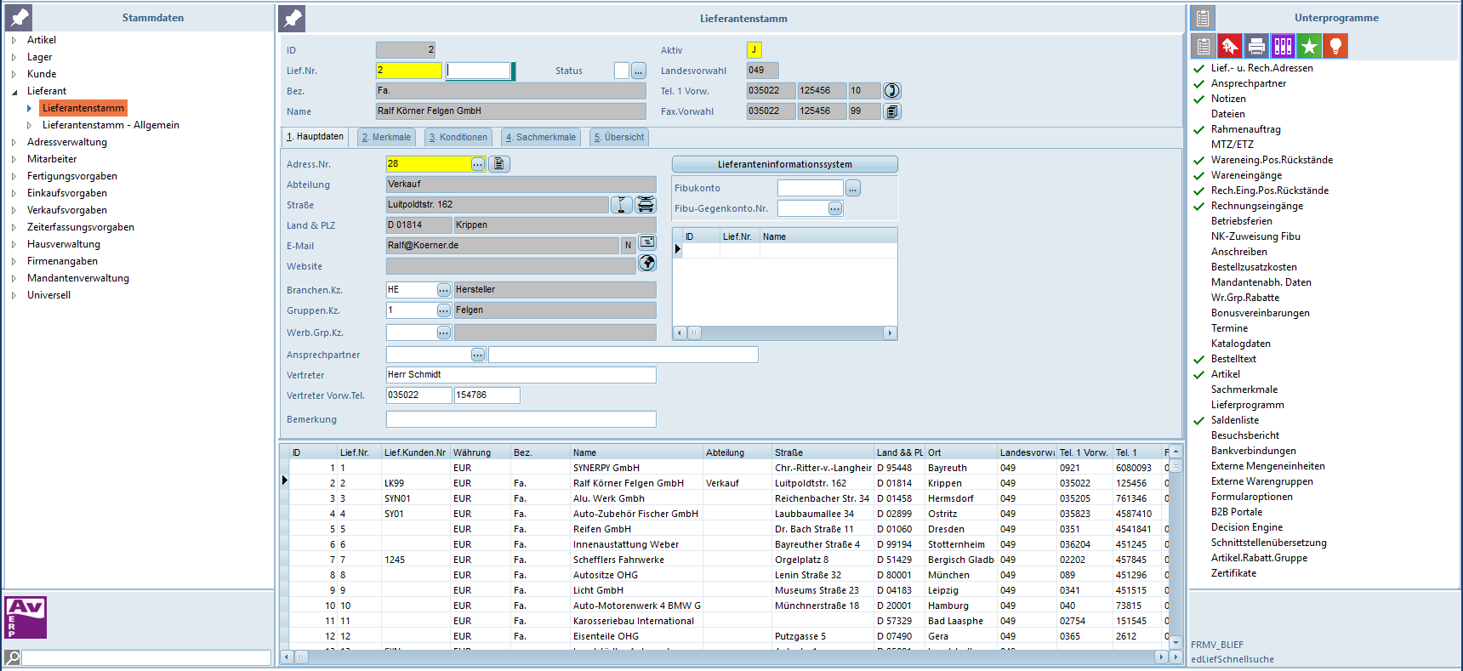Open the 5. Übersicht tab

click(618, 137)
